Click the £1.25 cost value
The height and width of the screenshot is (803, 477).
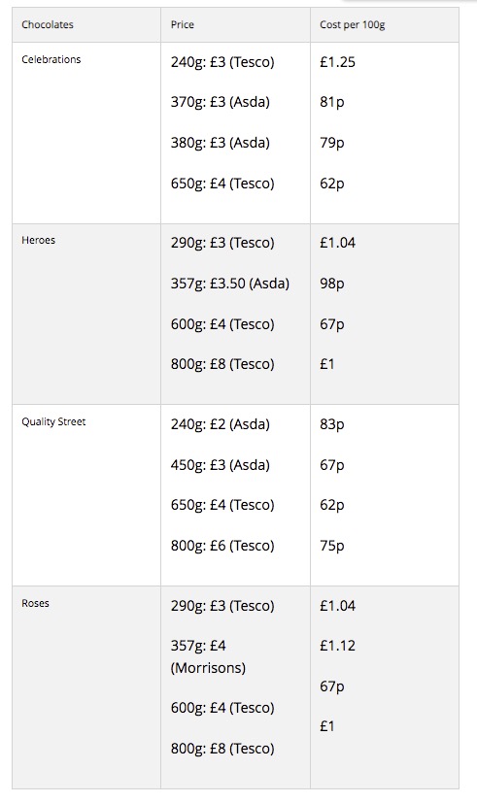(338, 62)
